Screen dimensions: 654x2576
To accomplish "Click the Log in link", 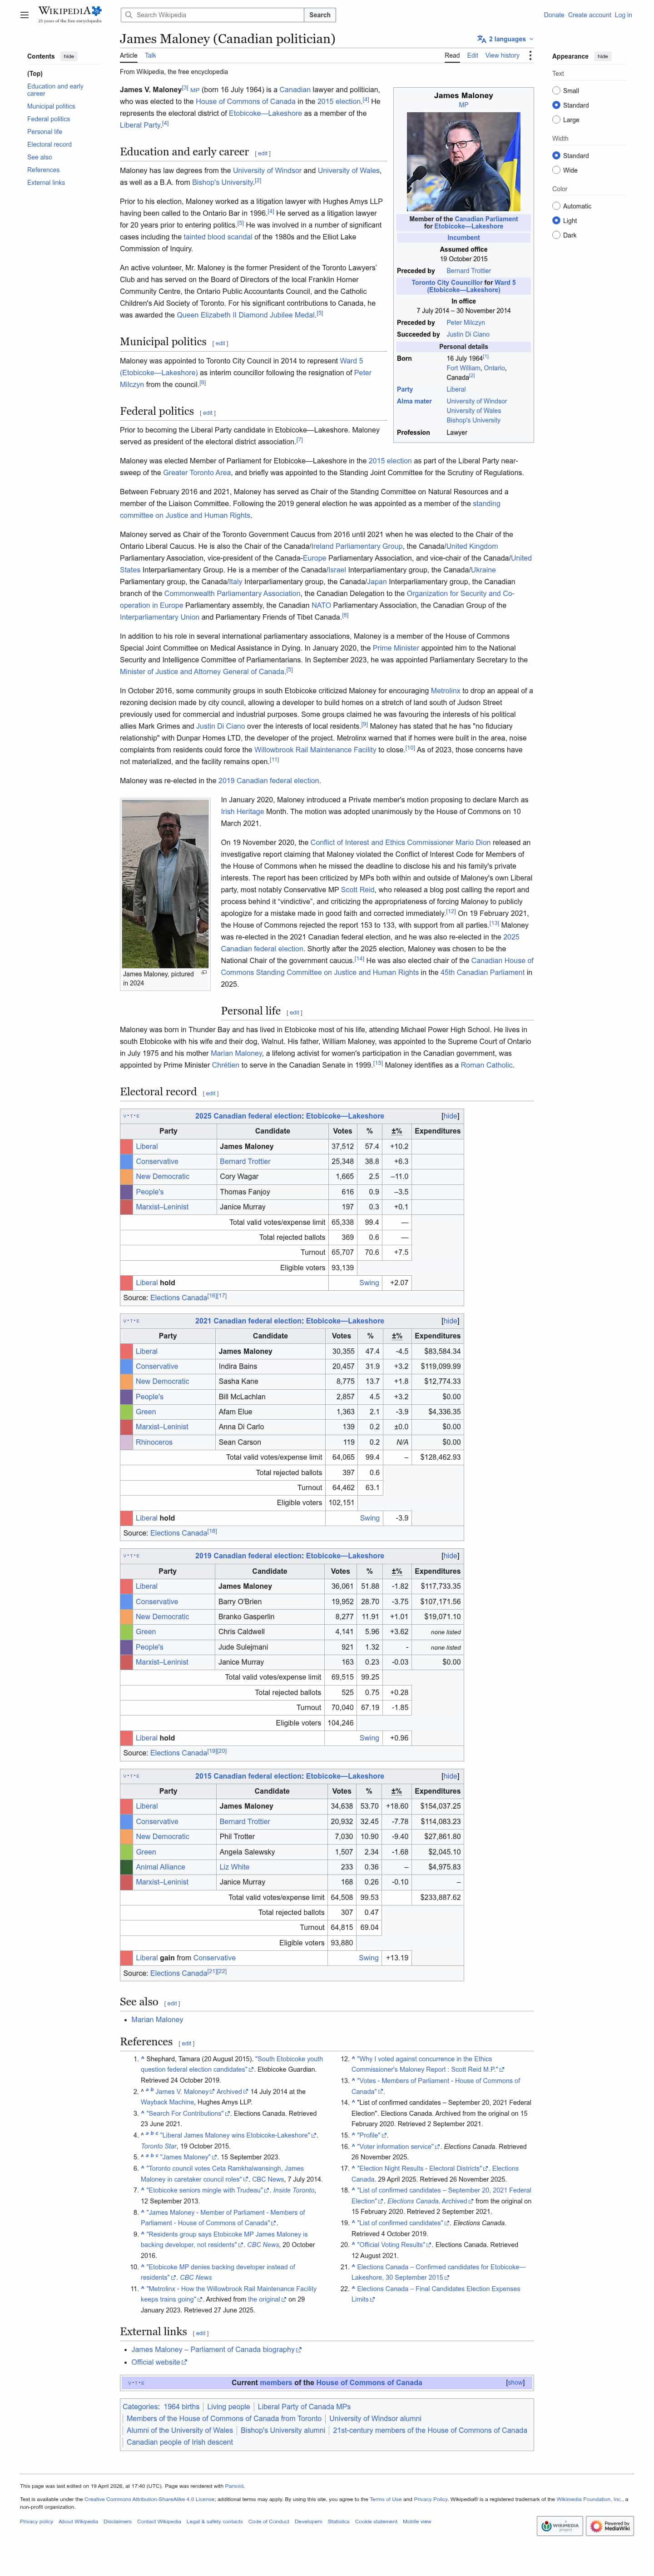I will click(623, 15).
